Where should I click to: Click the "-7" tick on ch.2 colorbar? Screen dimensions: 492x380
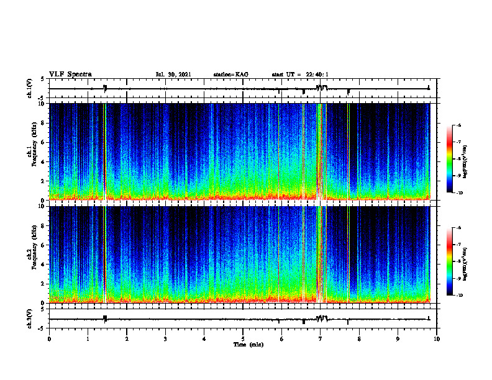pos(458,245)
